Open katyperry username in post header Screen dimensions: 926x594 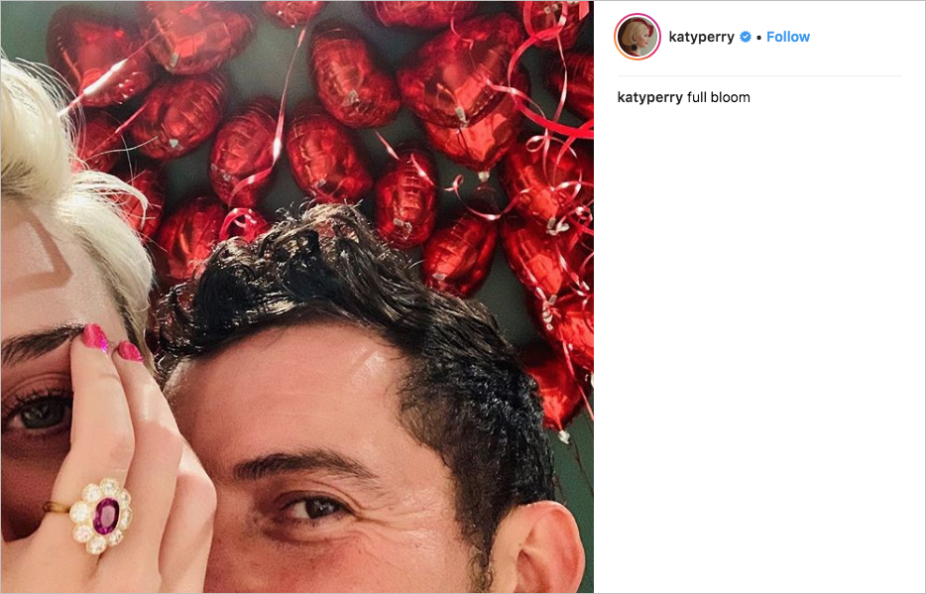tap(701, 37)
